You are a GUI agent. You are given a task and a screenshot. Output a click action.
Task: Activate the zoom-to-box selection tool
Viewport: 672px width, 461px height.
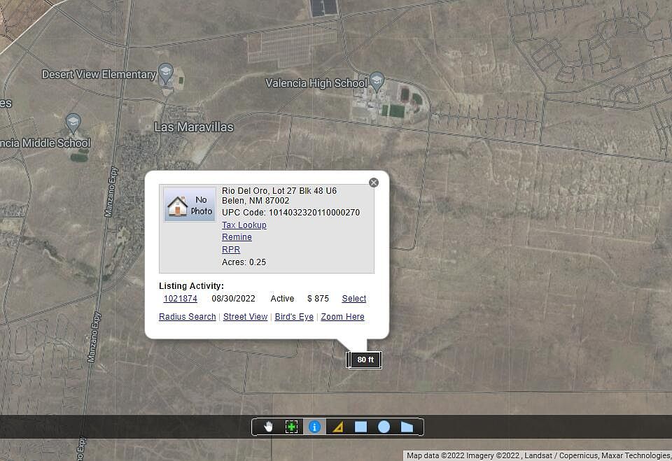[291, 427]
